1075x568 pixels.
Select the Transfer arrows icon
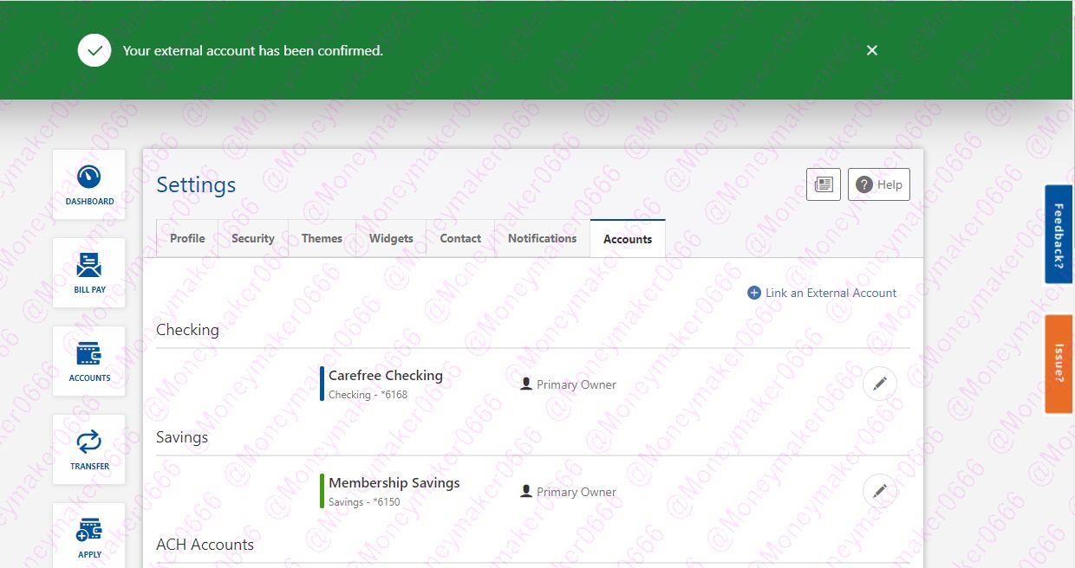pyautogui.click(x=89, y=449)
